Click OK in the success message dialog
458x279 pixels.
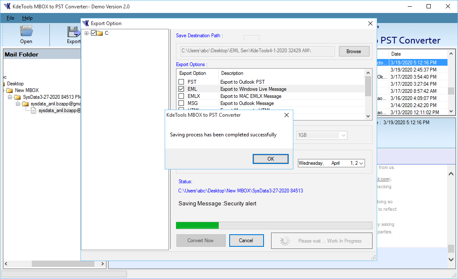pos(270,159)
